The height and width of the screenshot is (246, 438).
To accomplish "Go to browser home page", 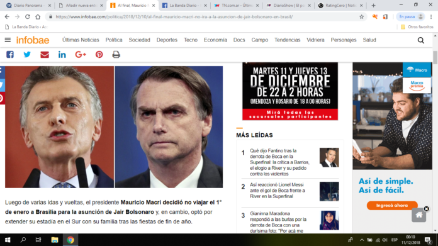I will click(38, 17).
